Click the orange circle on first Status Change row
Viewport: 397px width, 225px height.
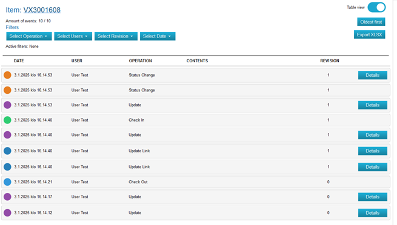[x=7, y=75]
